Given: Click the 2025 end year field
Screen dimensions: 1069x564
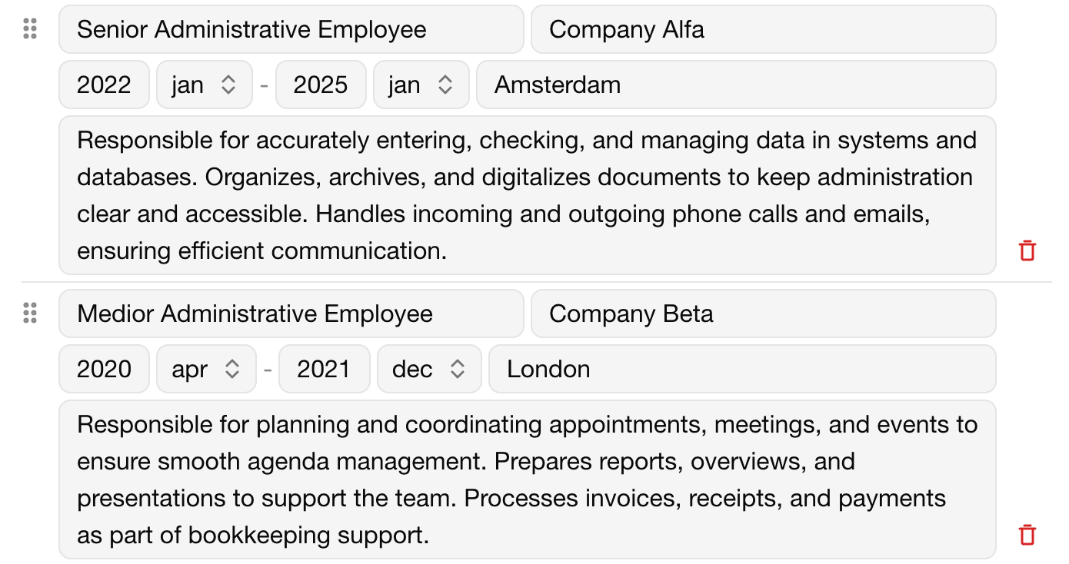Looking at the screenshot, I should pyautogui.click(x=321, y=85).
